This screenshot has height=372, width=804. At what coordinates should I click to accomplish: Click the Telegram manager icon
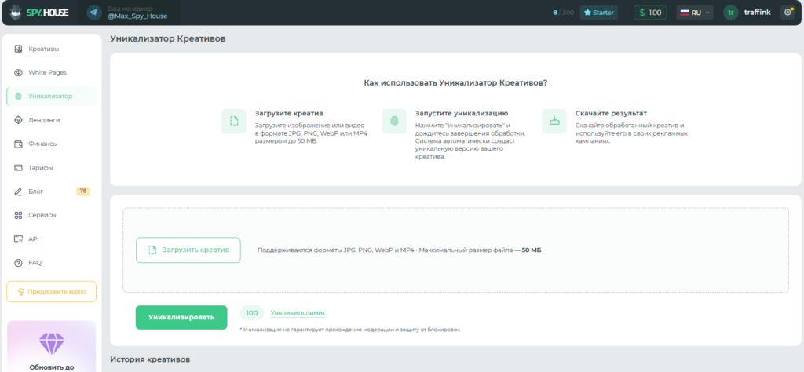point(94,13)
